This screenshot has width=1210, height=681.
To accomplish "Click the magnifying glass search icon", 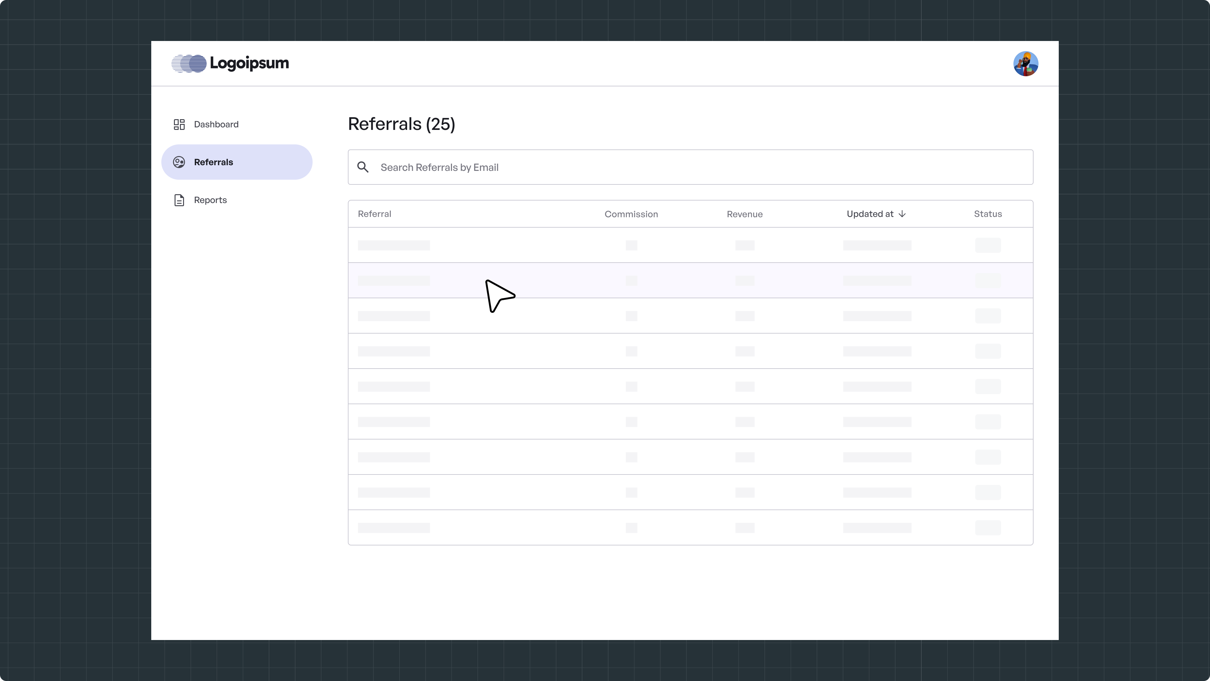I will [363, 167].
